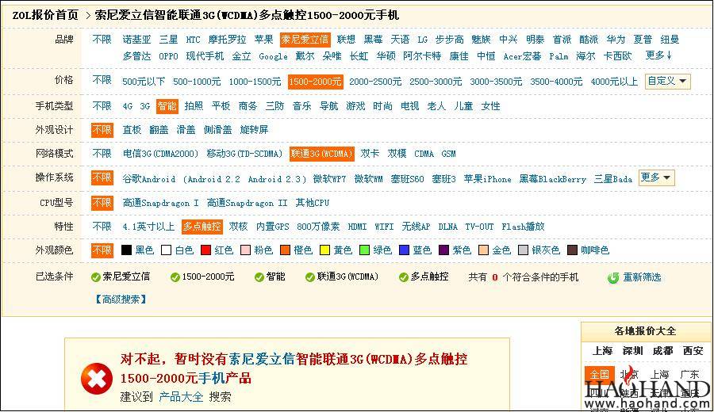This screenshot has width=714, height=412.
Task: Click the white color swatch
Action: pyautogui.click(x=167, y=250)
